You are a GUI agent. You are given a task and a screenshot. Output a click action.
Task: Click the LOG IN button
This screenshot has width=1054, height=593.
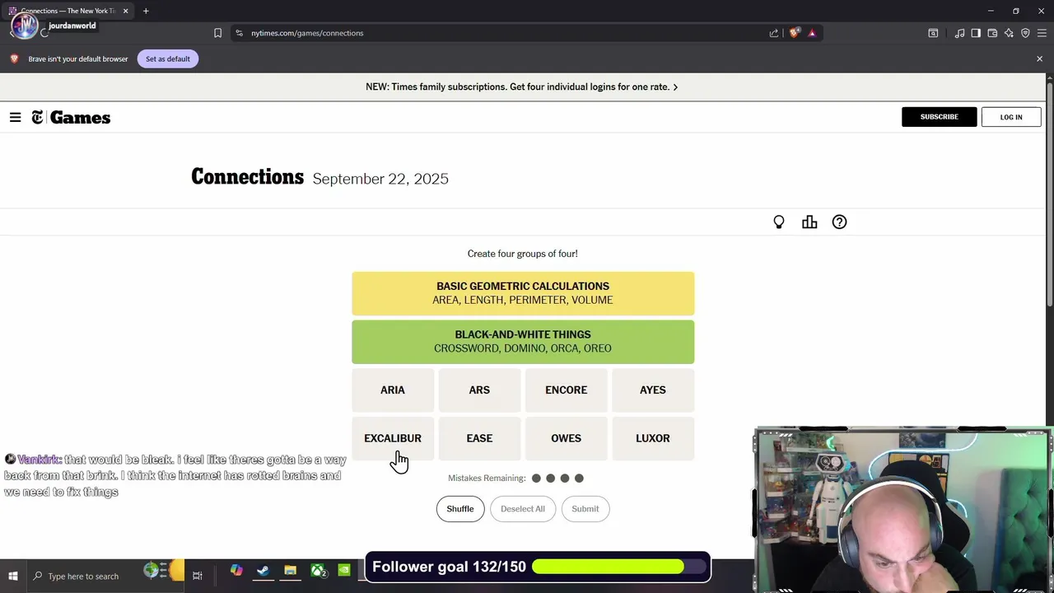coord(1011,117)
